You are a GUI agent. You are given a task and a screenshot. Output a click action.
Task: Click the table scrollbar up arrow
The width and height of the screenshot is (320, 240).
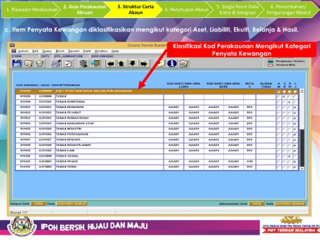(x=302, y=91)
